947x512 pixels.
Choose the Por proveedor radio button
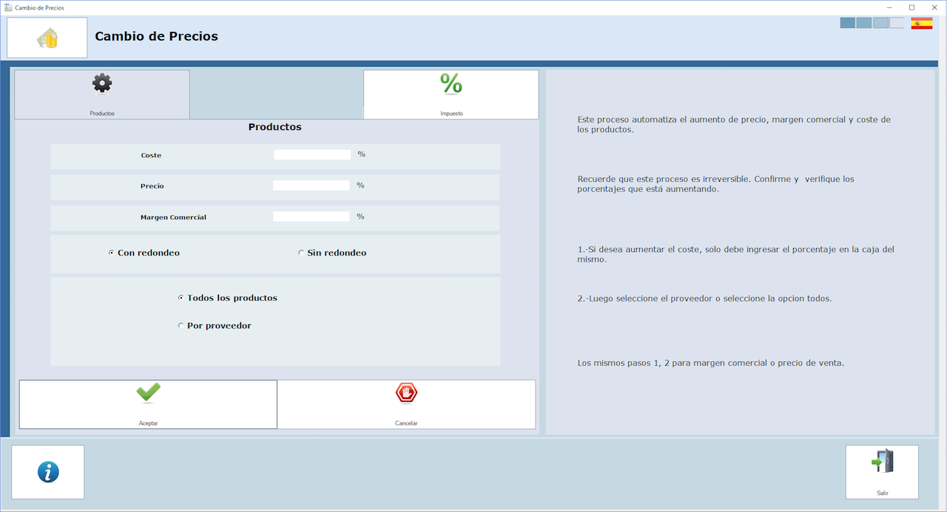click(x=181, y=326)
